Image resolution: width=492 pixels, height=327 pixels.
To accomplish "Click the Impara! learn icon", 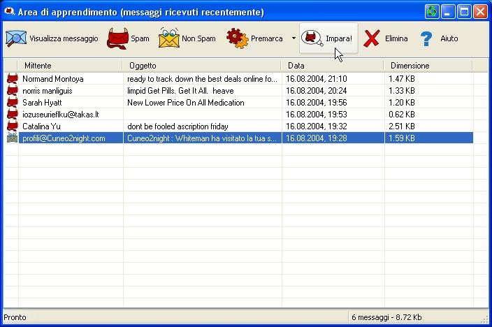I will point(312,39).
